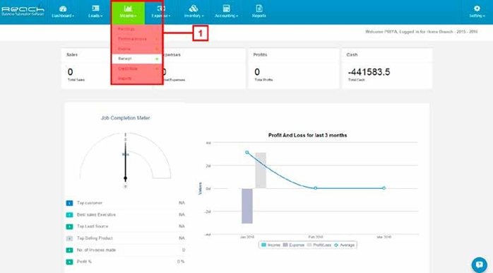The image size is (493, 273).
Task: Toggle the Expense series in chart legend
Action: [294, 245]
